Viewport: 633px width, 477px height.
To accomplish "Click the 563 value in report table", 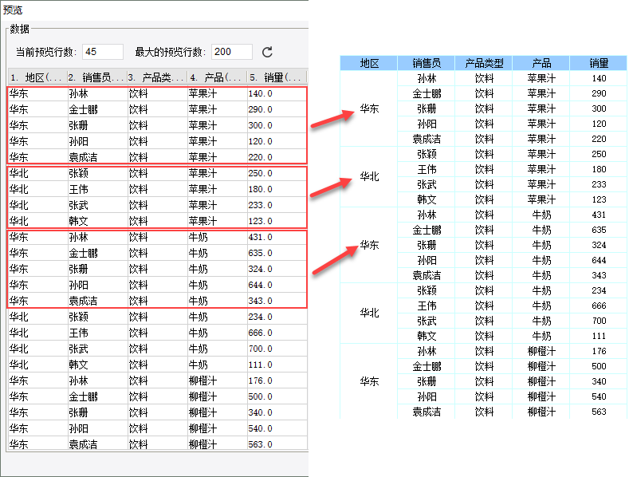I will (598, 412).
